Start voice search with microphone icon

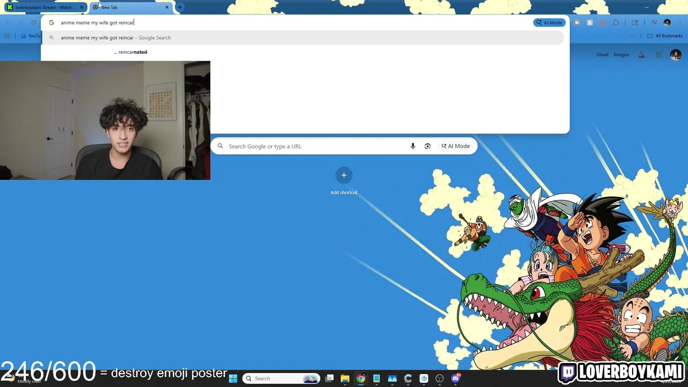tap(413, 146)
